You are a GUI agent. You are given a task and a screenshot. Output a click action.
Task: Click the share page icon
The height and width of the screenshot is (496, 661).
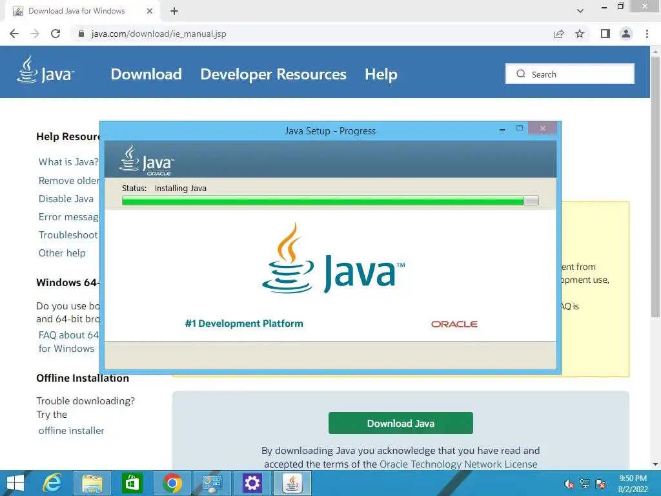[x=559, y=34]
